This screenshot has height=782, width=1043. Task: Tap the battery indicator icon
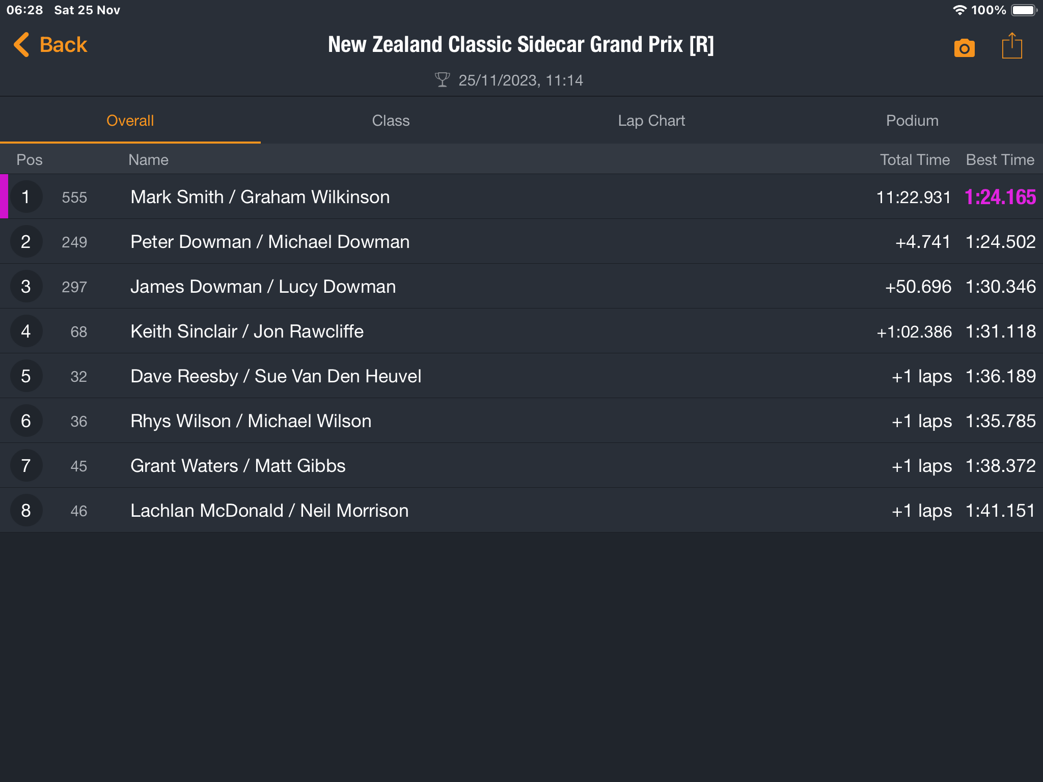[1024, 10]
